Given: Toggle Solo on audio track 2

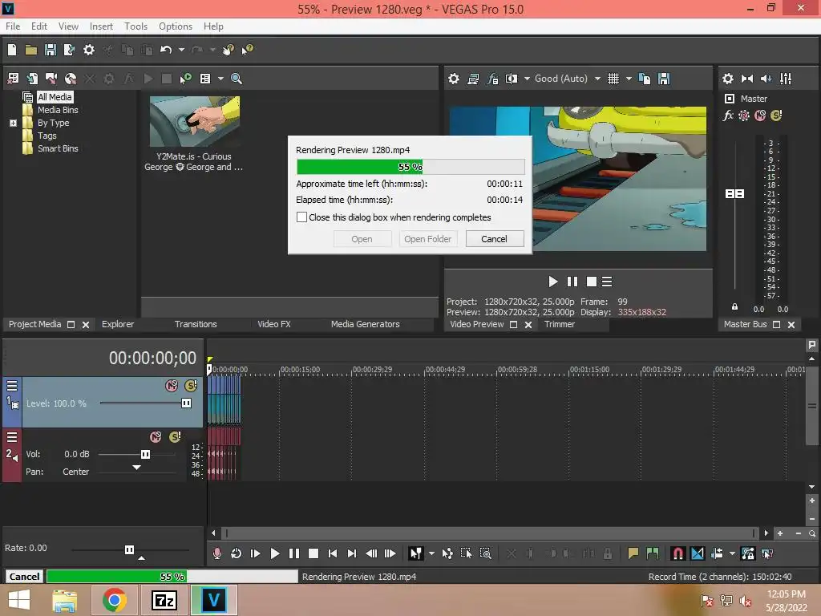Looking at the screenshot, I should [175, 437].
